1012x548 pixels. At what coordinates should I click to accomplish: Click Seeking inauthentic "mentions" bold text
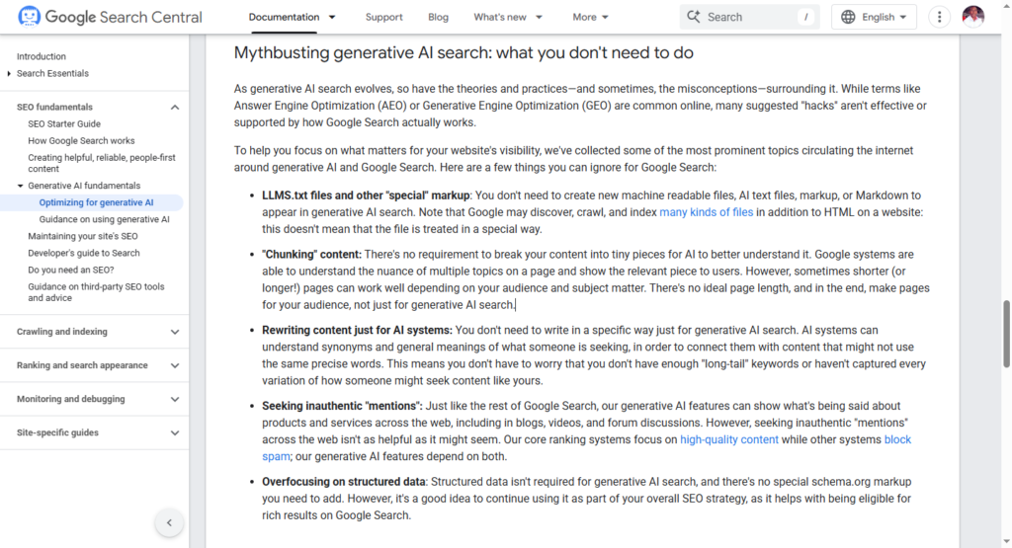click(342, 406)
